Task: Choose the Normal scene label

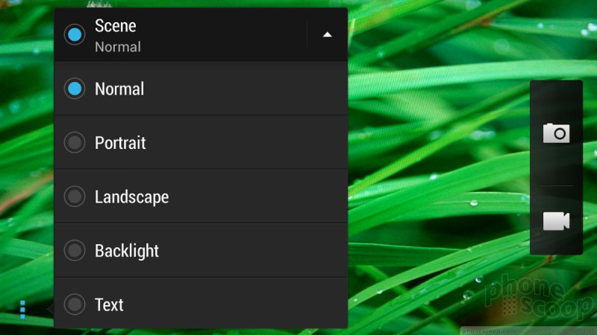Action: [x=119, y=89]
